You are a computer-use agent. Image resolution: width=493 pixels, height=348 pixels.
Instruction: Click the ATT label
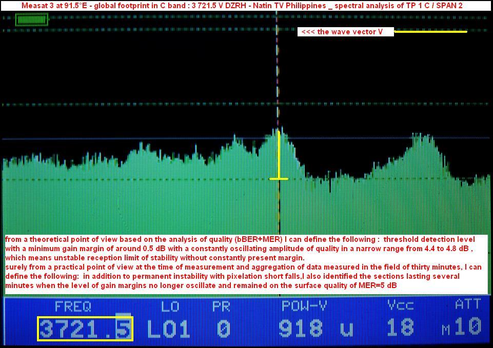pos(468,305)
